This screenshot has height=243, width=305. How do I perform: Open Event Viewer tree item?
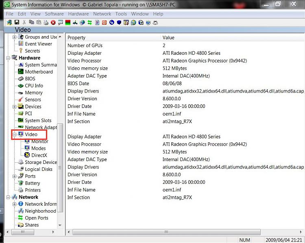coord(39,44)
